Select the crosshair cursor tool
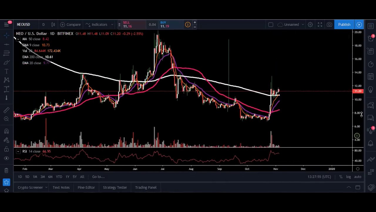Viewport: 376px width, 212px height. [x=6, y=35]
